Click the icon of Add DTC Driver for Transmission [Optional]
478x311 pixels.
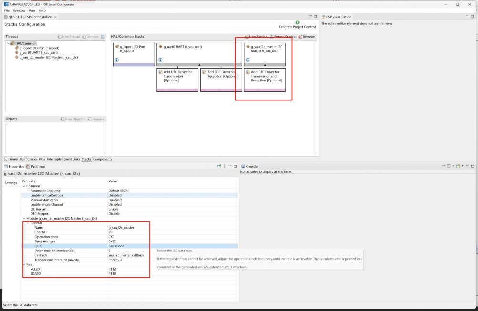point(160,72)
